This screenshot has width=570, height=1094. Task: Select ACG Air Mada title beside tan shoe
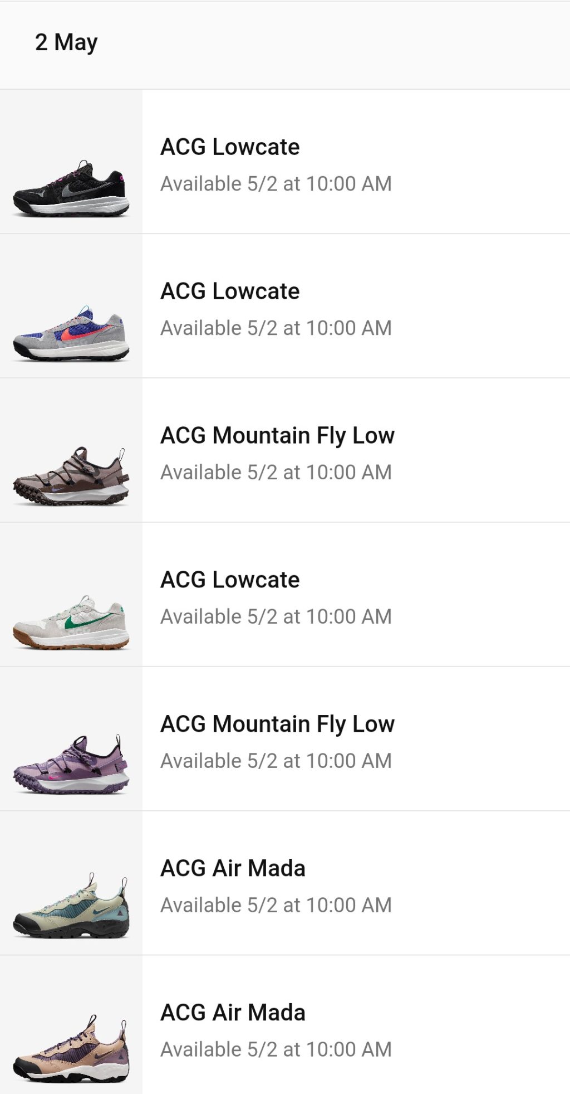tap(233, 1013)
